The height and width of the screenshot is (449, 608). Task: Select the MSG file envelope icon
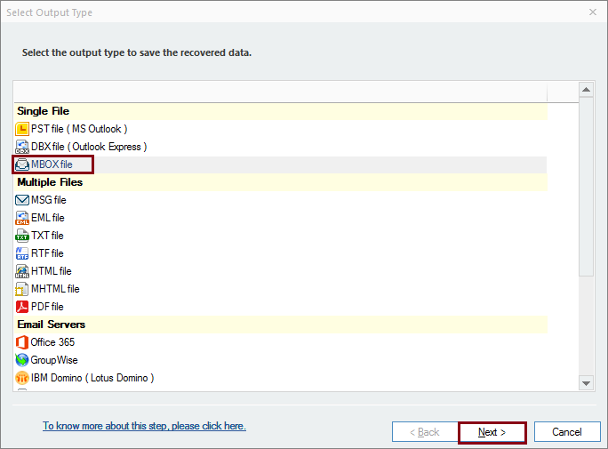(x=22, y=200)
